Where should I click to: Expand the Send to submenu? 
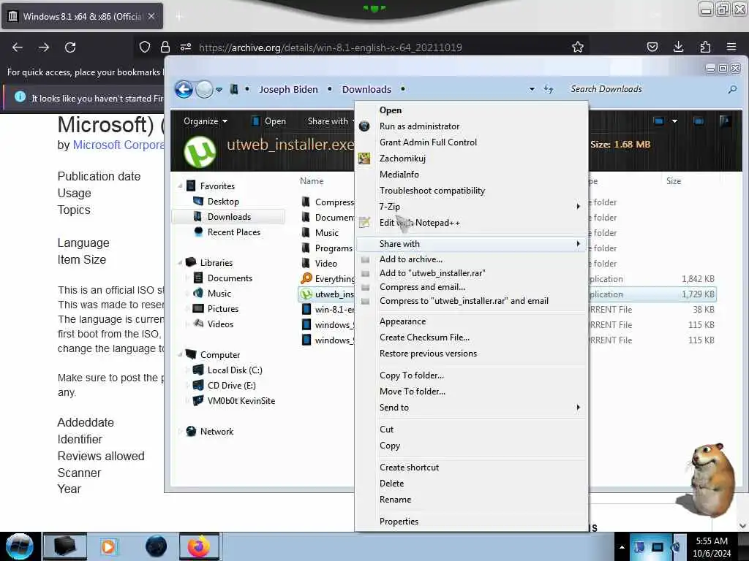click(x=472, y=408)
